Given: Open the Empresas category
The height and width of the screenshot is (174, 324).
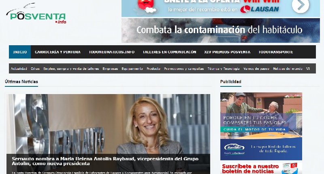Looking at the screenshot, I should (110, 69).
